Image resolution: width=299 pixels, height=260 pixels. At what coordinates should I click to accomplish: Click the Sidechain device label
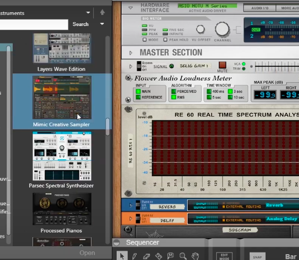click(x=240, y=230)
